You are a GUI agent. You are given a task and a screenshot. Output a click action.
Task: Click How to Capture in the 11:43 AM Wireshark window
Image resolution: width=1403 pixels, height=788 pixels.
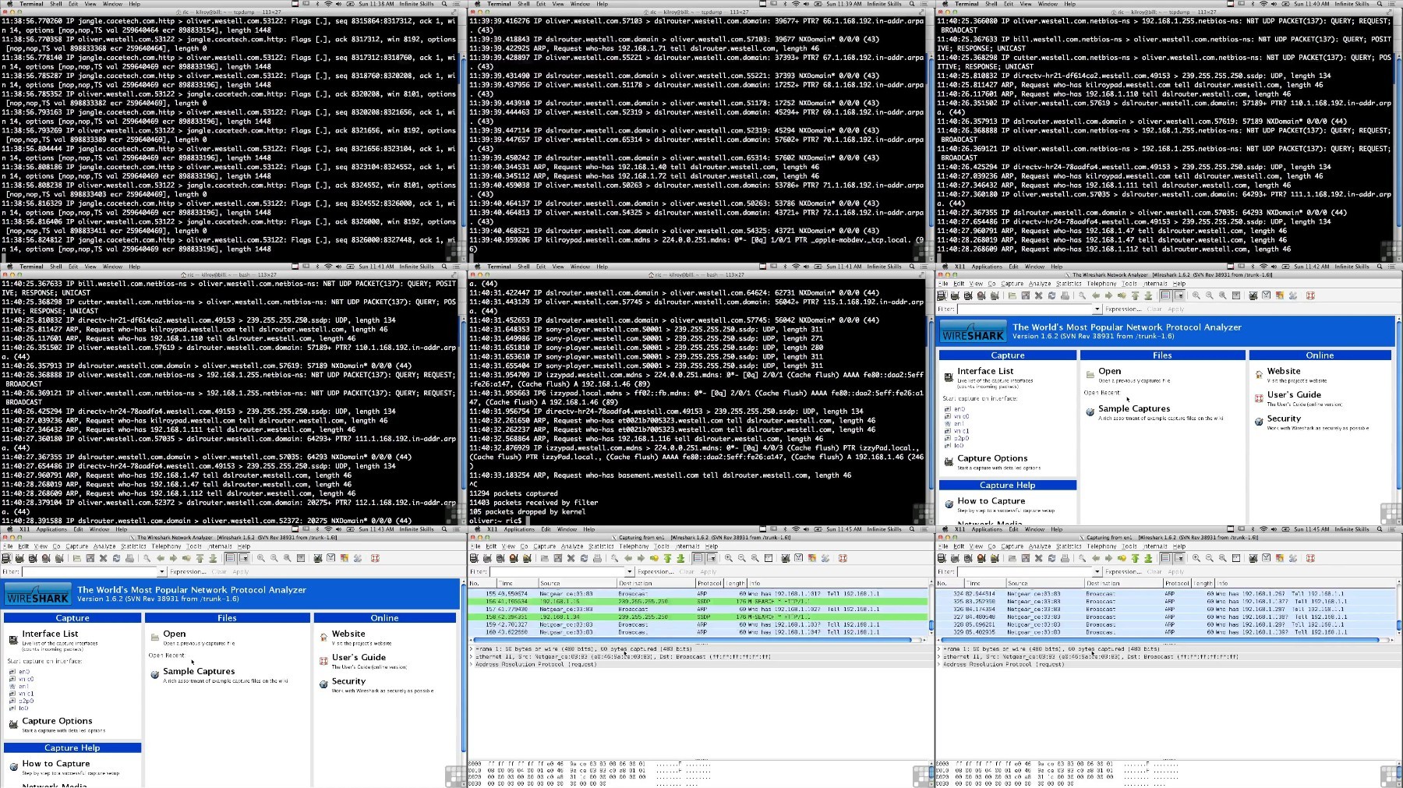tap(56, 764)
